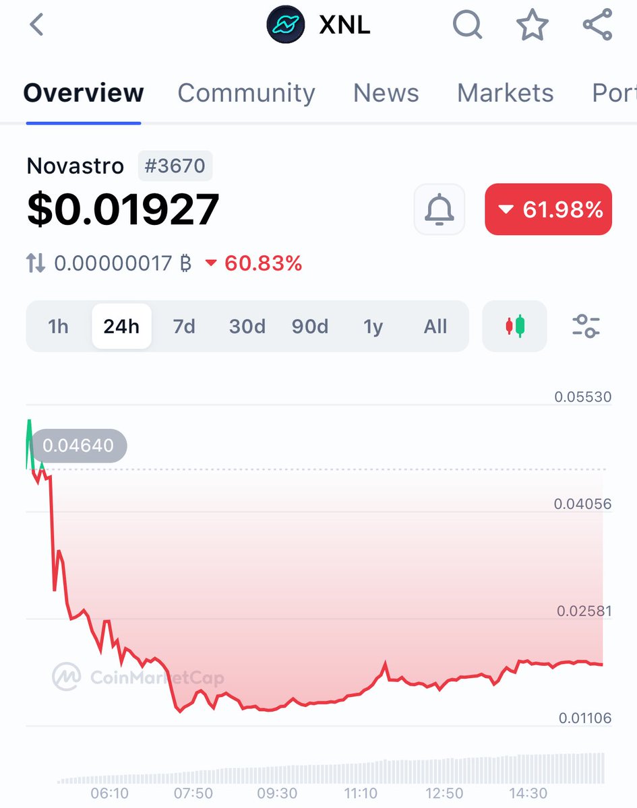Screen dimensions: 637x808
Task: Select the 30d time range
Action: click(247, 327)
